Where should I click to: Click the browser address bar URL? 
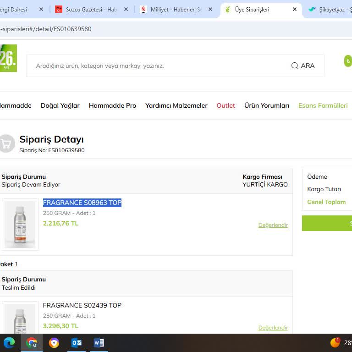pos(46,29)
